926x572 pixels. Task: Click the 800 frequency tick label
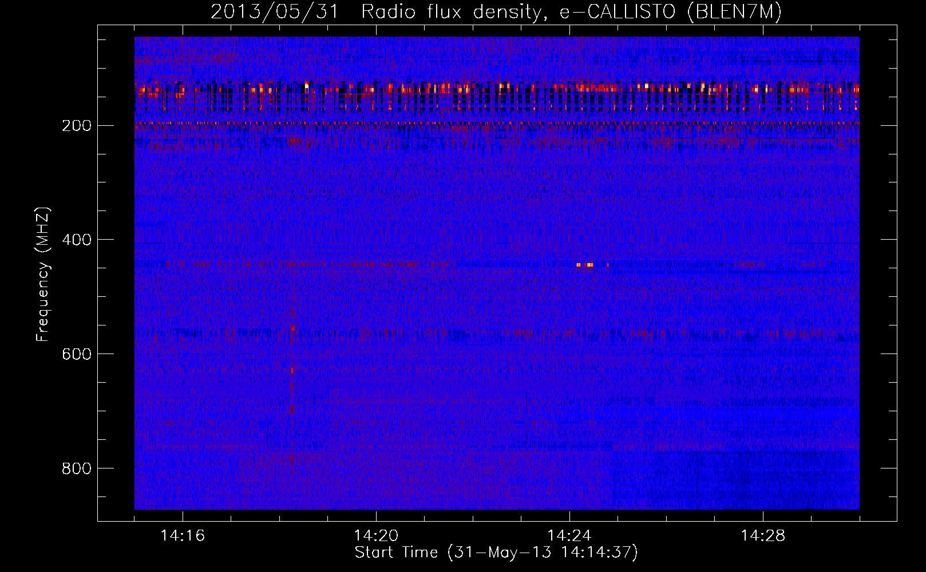pyautogui.click(x=76, y=468)
